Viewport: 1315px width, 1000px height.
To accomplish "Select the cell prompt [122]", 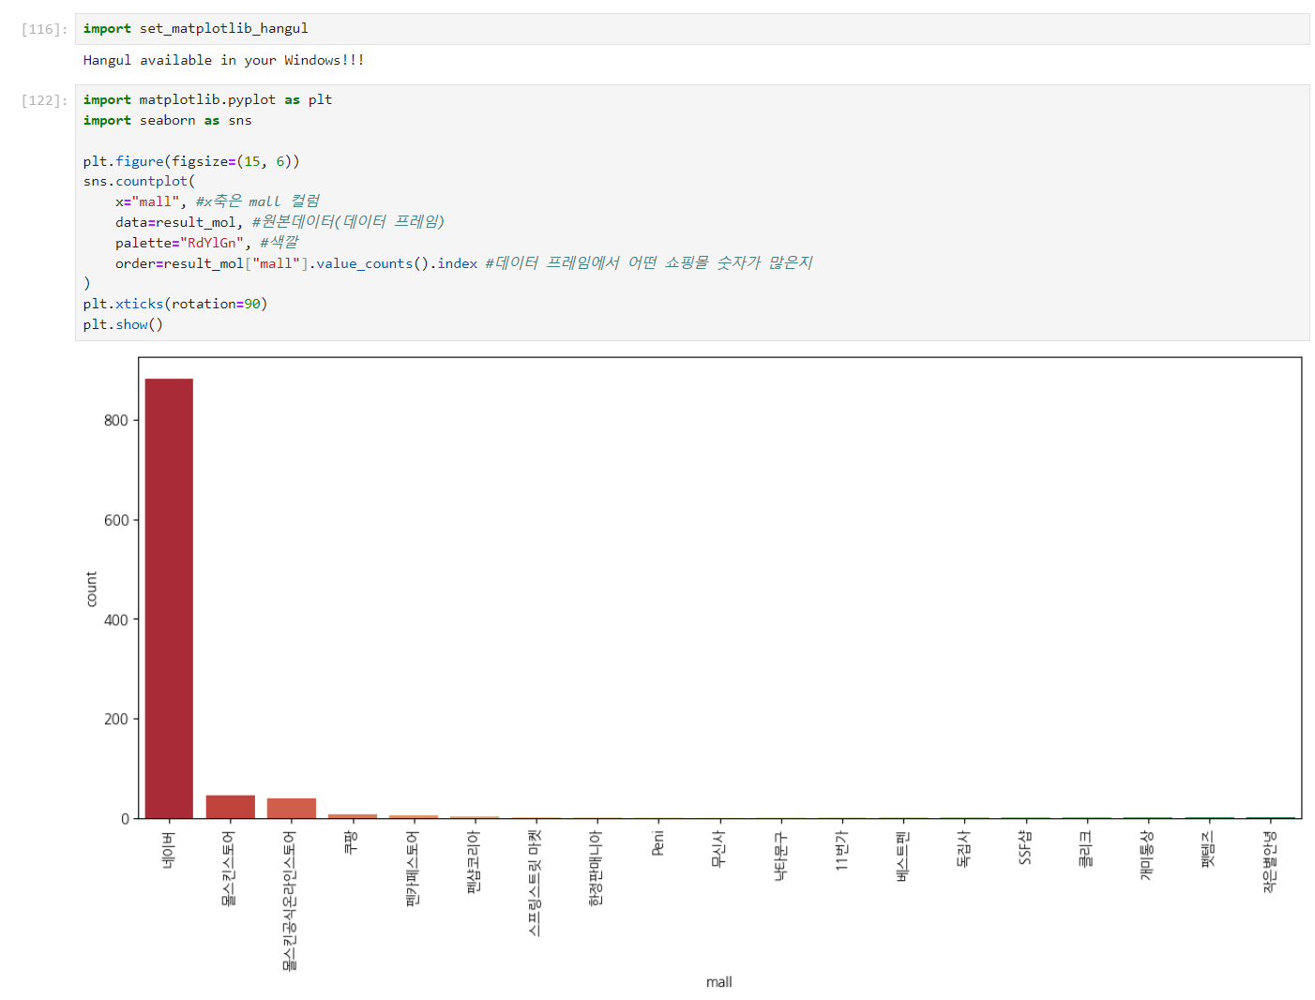I will [44, 100].
